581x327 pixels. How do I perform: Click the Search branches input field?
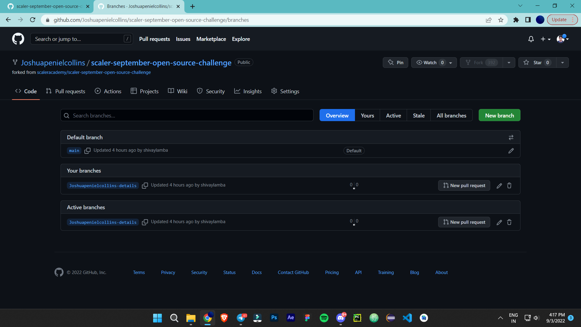click(x=187, y=115)
